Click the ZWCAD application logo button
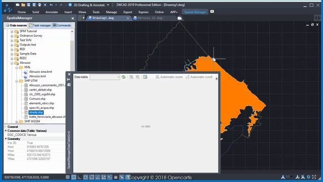Viewport: 323px width, 182px height. tap(8, 8)
